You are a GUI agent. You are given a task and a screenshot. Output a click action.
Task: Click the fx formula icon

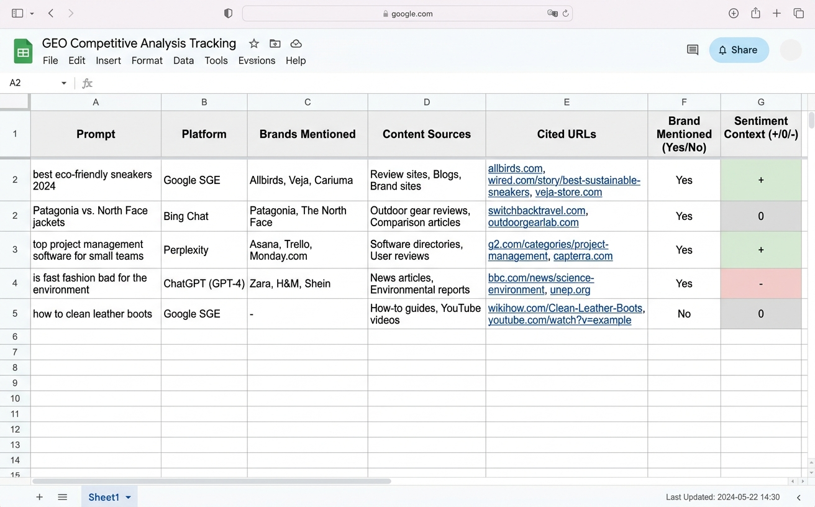click(x=87, y=83)
